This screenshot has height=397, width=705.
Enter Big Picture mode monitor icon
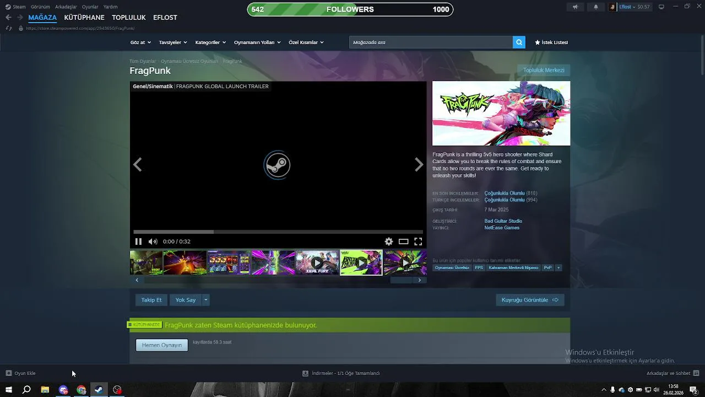(661, 7)
